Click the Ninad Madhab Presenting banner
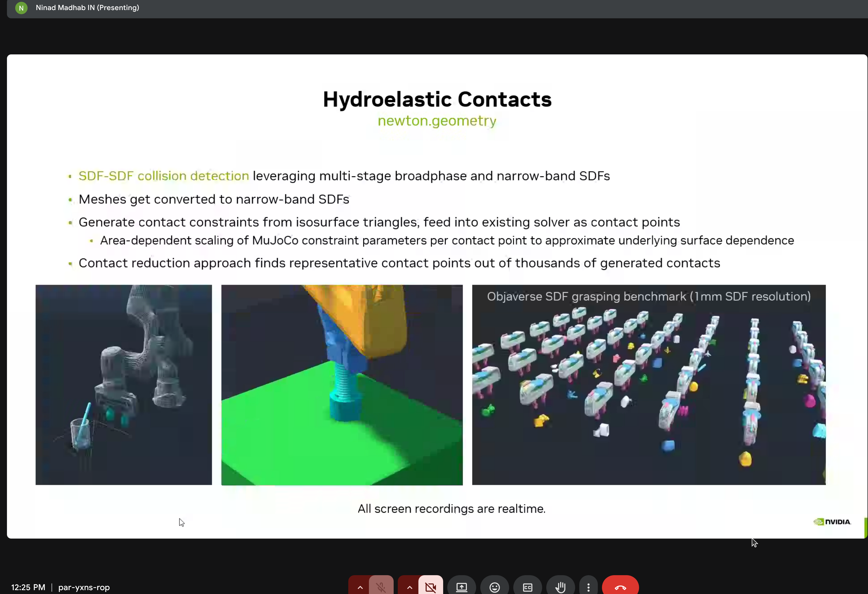Screen dimensions: 868x594 (x=87, y=8)
